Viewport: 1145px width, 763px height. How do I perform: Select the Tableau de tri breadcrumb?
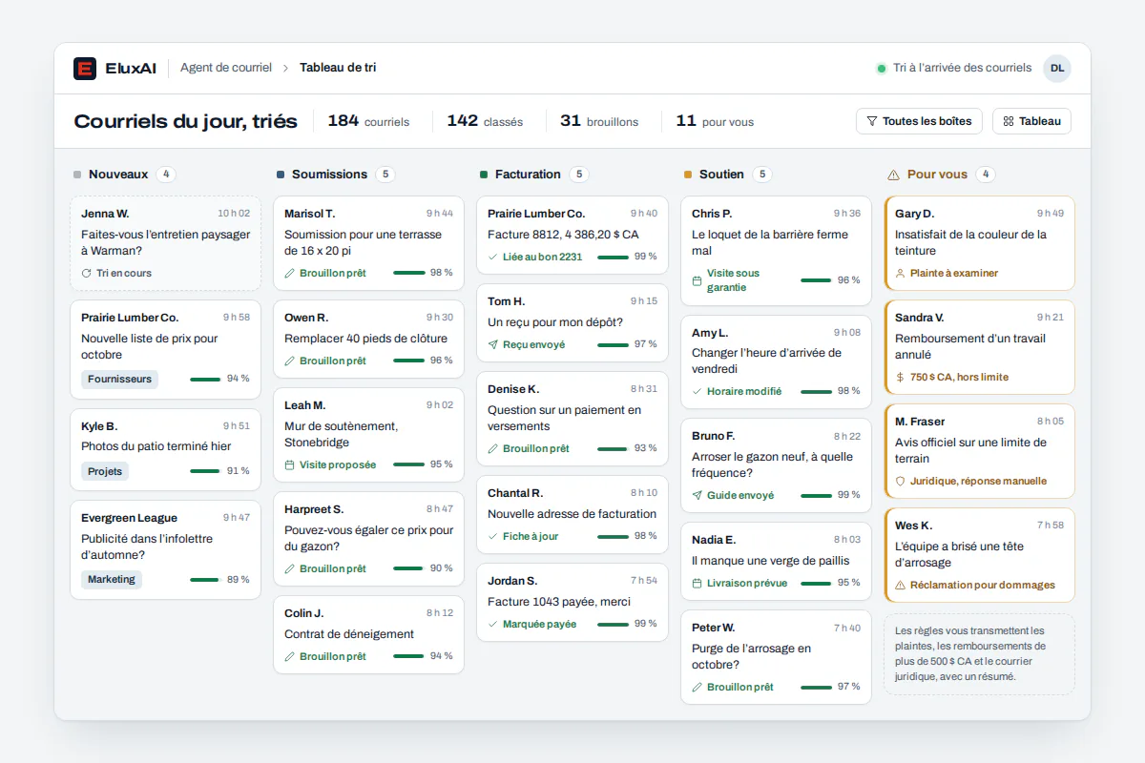click(338, 68)
